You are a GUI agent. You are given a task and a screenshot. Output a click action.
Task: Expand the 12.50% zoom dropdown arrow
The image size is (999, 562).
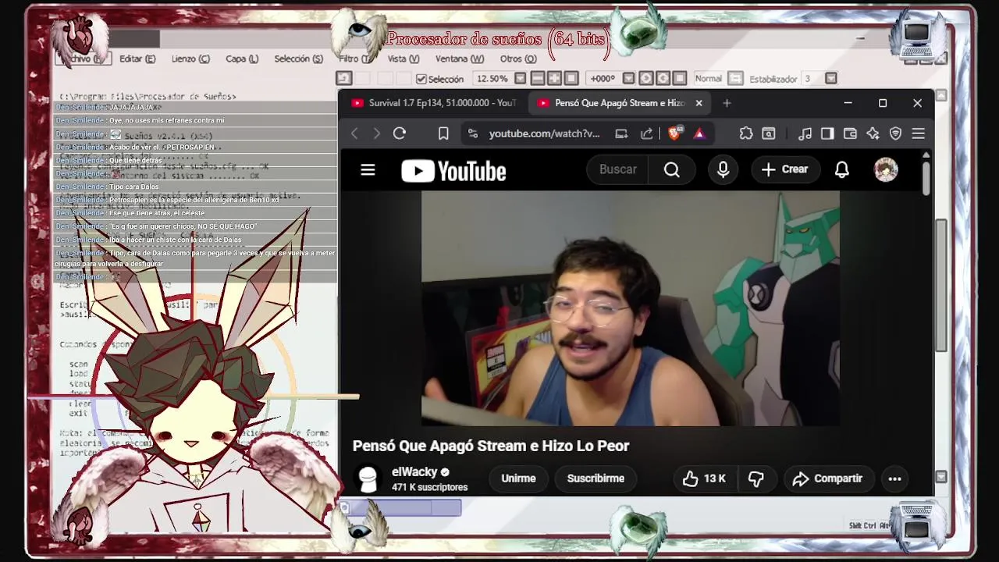click(520, 78)
